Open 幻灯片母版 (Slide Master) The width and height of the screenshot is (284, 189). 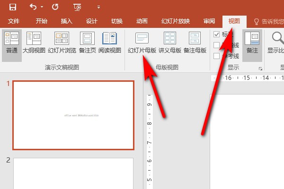click(x=142, y=43)
